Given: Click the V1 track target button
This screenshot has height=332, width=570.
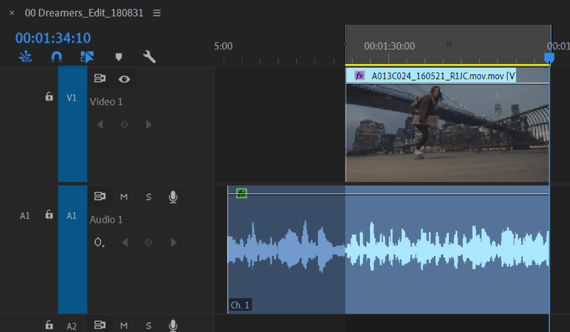Looking at the screenshot, I should pos(72,98).
